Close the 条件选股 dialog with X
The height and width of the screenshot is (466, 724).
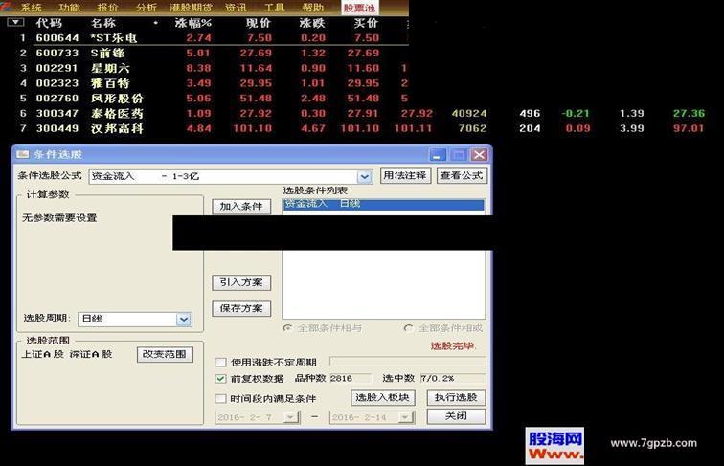pos(479,155)
